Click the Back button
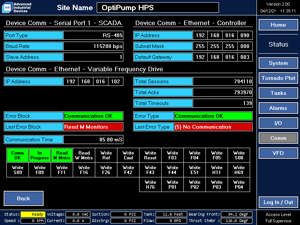 [24, 198]
